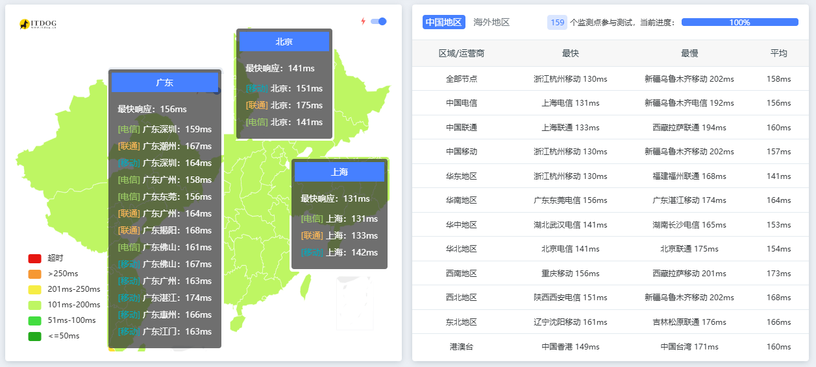Sort by the 最慢 column header
This screenshot has height=367, width=816.
coord(689,53)
